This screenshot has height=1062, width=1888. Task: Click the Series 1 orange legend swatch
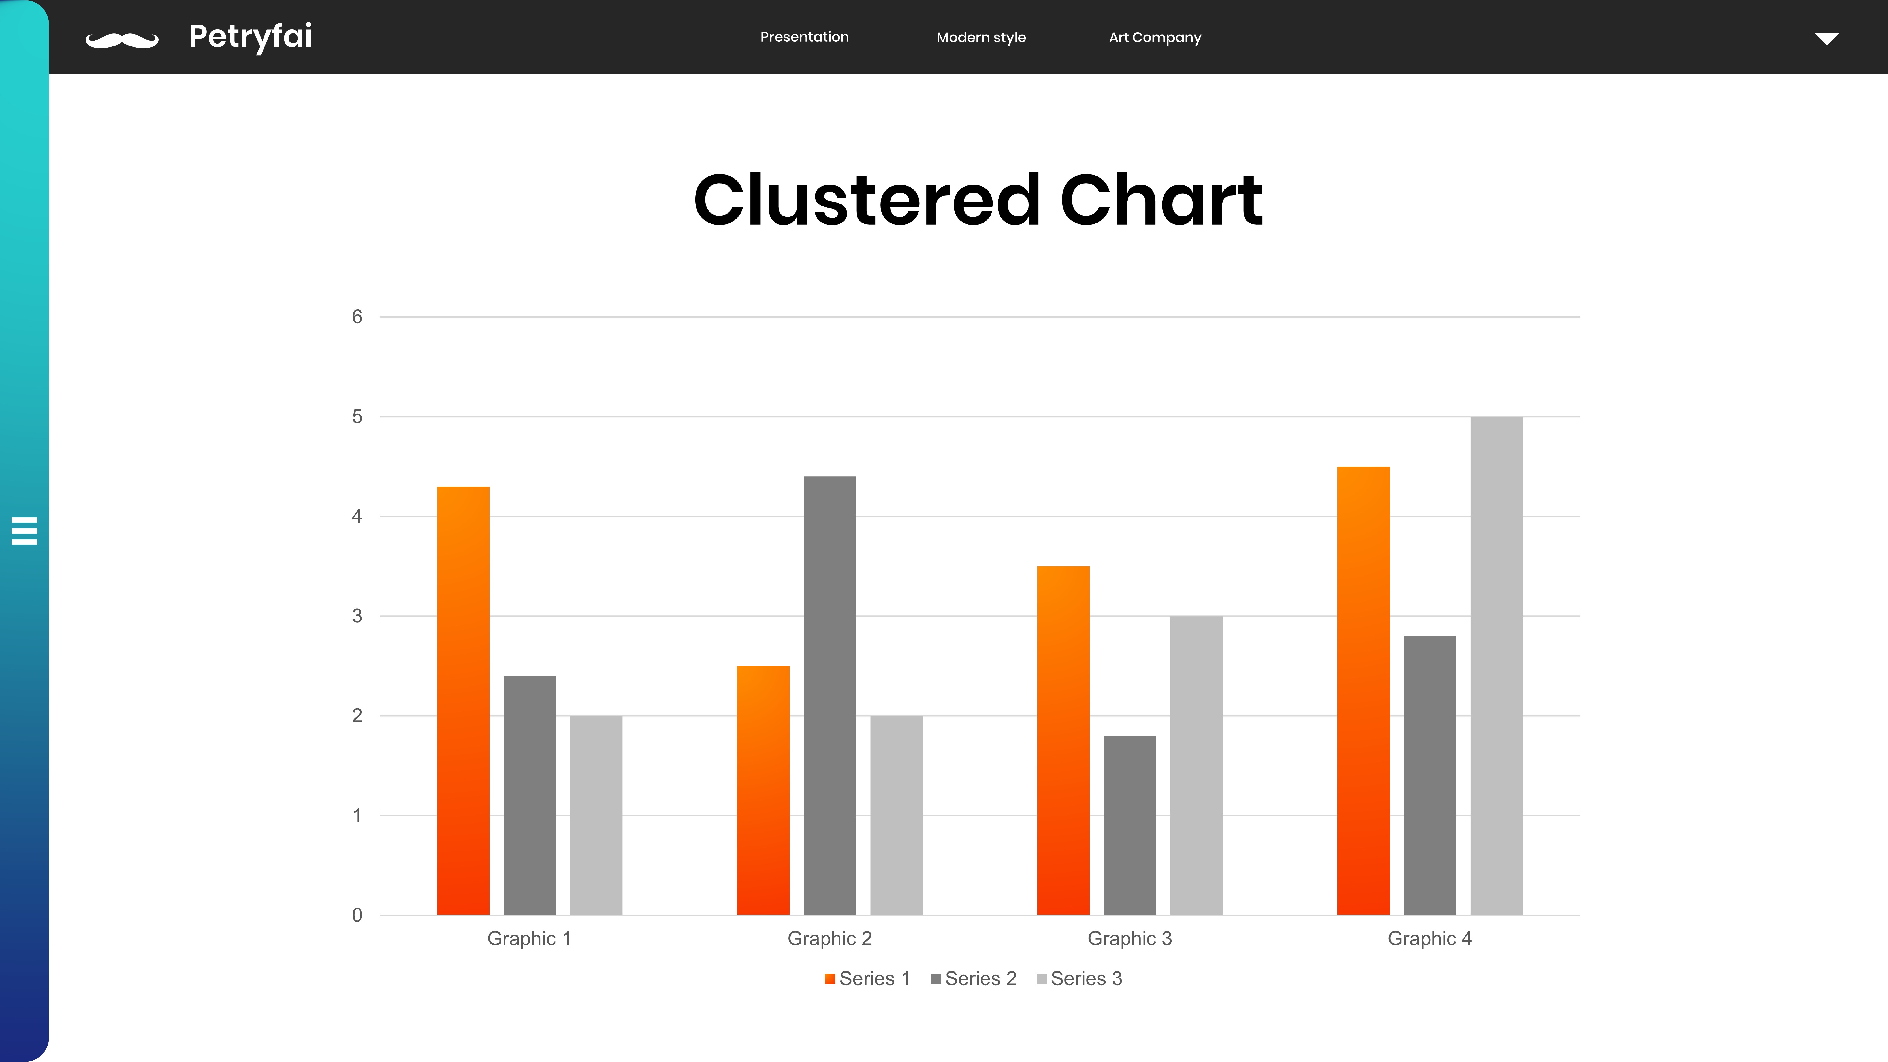coord(830,979)
